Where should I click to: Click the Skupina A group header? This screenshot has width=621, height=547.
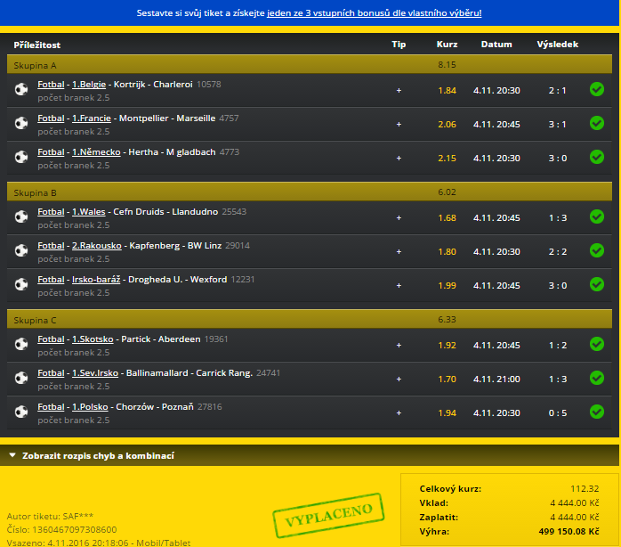(35, 65)
